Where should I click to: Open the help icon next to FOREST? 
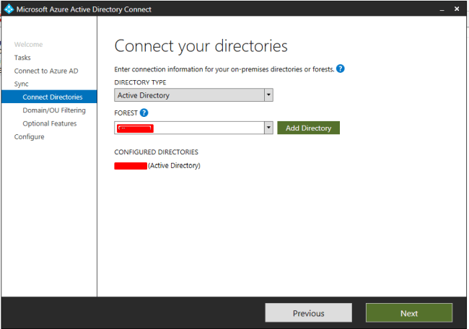(144, 113)
